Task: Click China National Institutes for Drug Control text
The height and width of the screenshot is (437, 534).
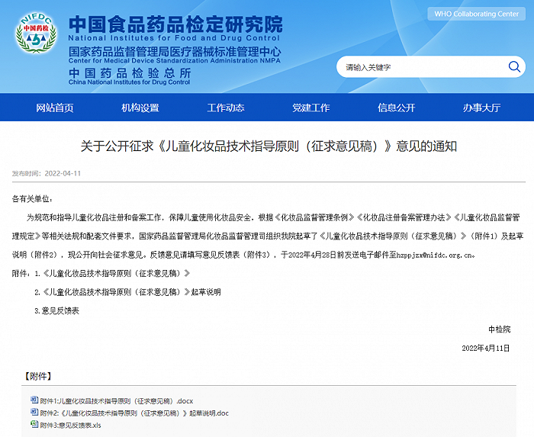Action: coord(129,82)
